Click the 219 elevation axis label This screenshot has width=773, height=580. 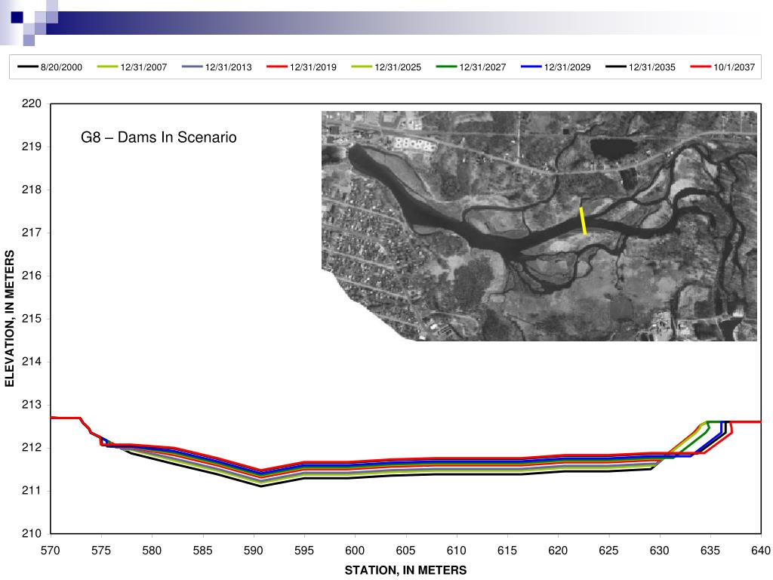(32, 147)
